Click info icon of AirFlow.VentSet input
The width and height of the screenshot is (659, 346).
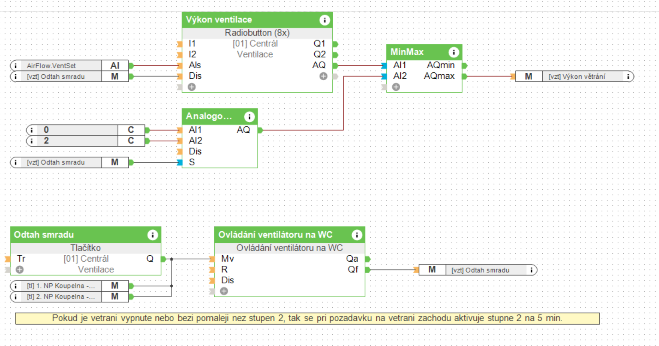pos(16,66)
